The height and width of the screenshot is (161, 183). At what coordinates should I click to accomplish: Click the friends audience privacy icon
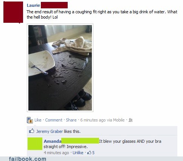(130, 120)
